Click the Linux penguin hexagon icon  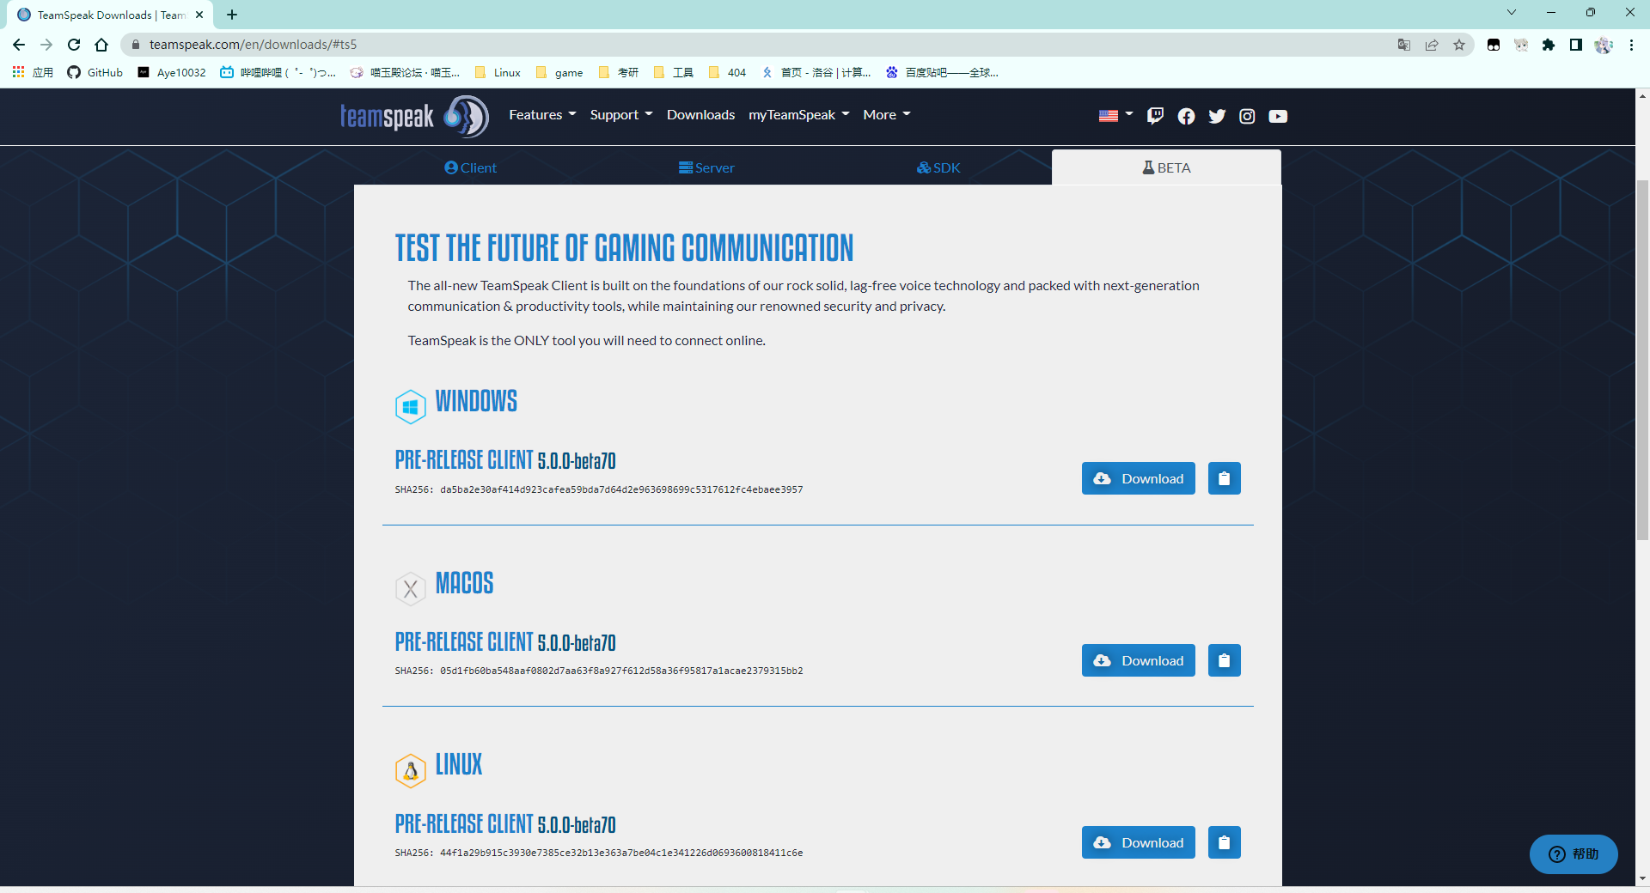click(x=410, y=770)
